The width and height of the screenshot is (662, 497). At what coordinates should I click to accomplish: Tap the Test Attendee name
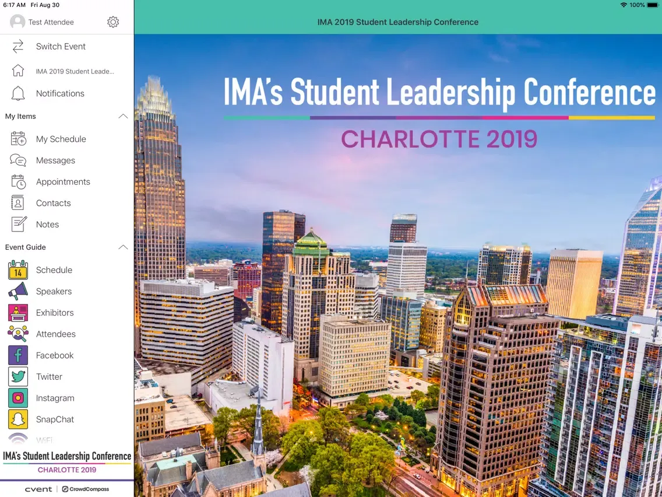51,22
